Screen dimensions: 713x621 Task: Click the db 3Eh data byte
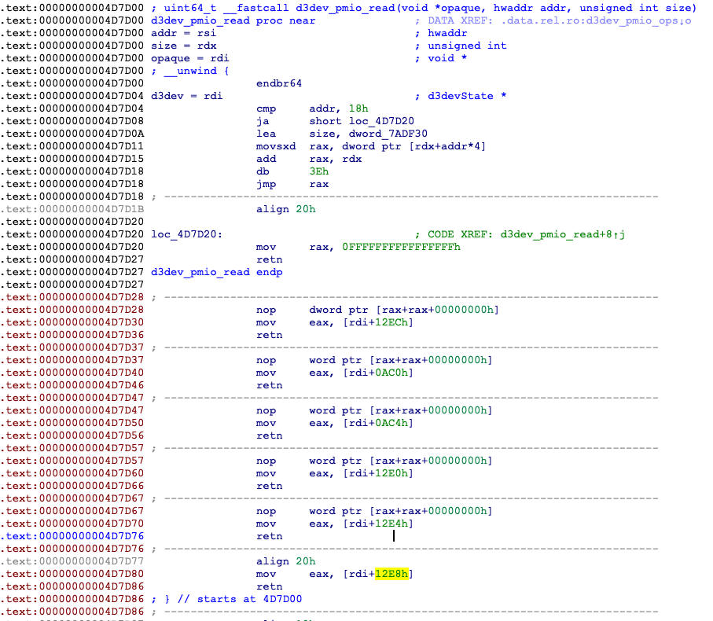(292, 171)
